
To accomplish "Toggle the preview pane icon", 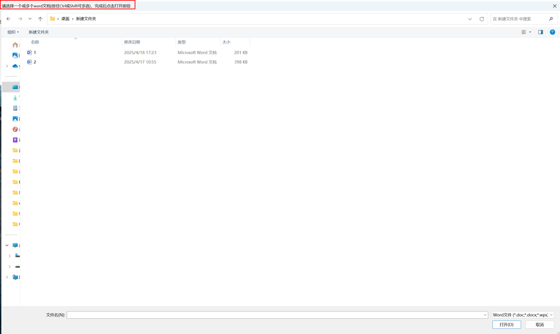I will pos(541,32).
